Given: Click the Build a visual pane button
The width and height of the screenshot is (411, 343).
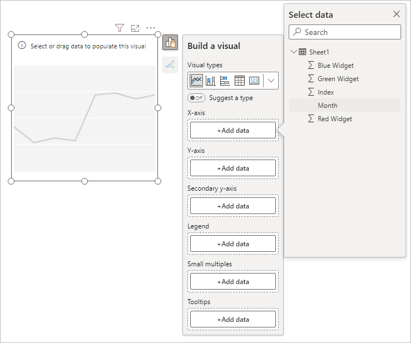Looking at the screenshot, I should (x=170, y=42).
